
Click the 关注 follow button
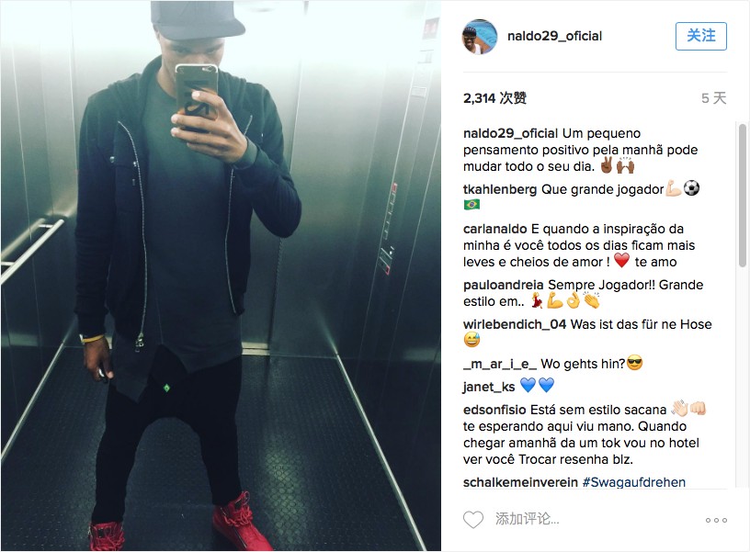coord(700,36)
